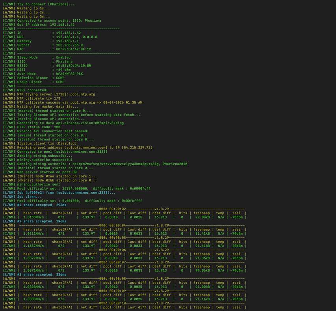The width and height of the screenshot is (336, 311).
Task: Click the freeheap value "91.14kB"
Action: point(202,299)
